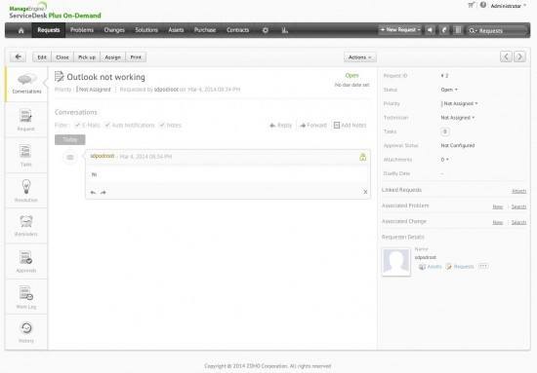
Task: Open the Administrator user menu
Action: pos(509,6)
